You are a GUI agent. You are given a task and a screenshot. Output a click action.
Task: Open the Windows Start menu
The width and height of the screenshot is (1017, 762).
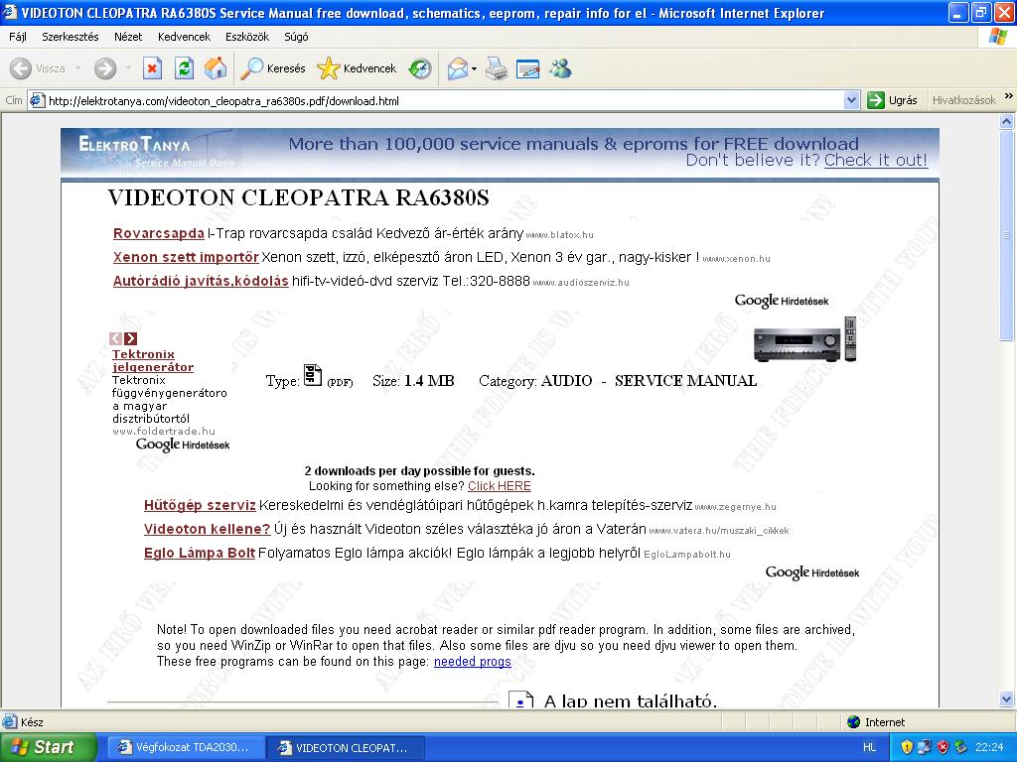point(49,747)
